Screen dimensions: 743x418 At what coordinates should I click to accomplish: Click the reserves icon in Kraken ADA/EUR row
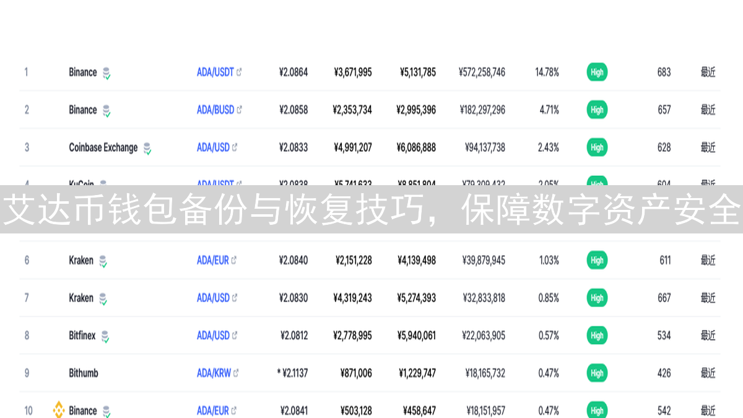tap(103, 261)
